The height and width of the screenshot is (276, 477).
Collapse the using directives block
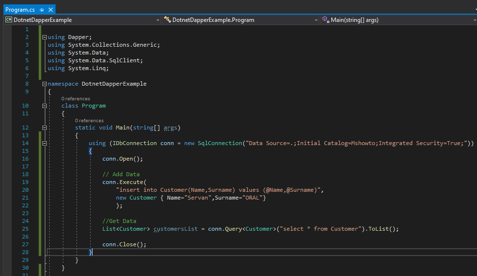44,37
